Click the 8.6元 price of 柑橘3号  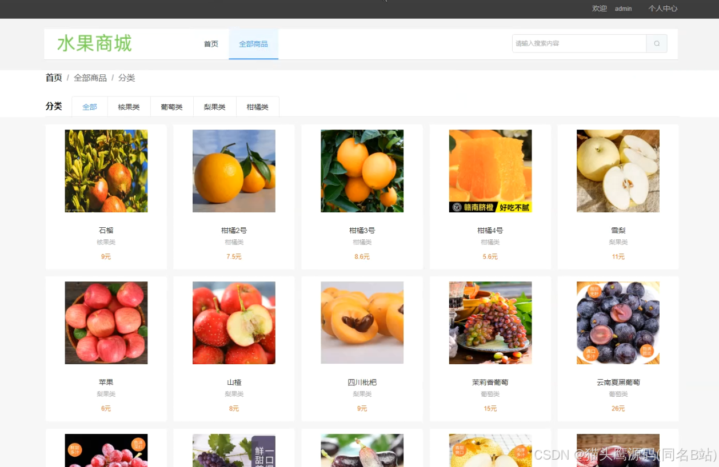point(362,257)
